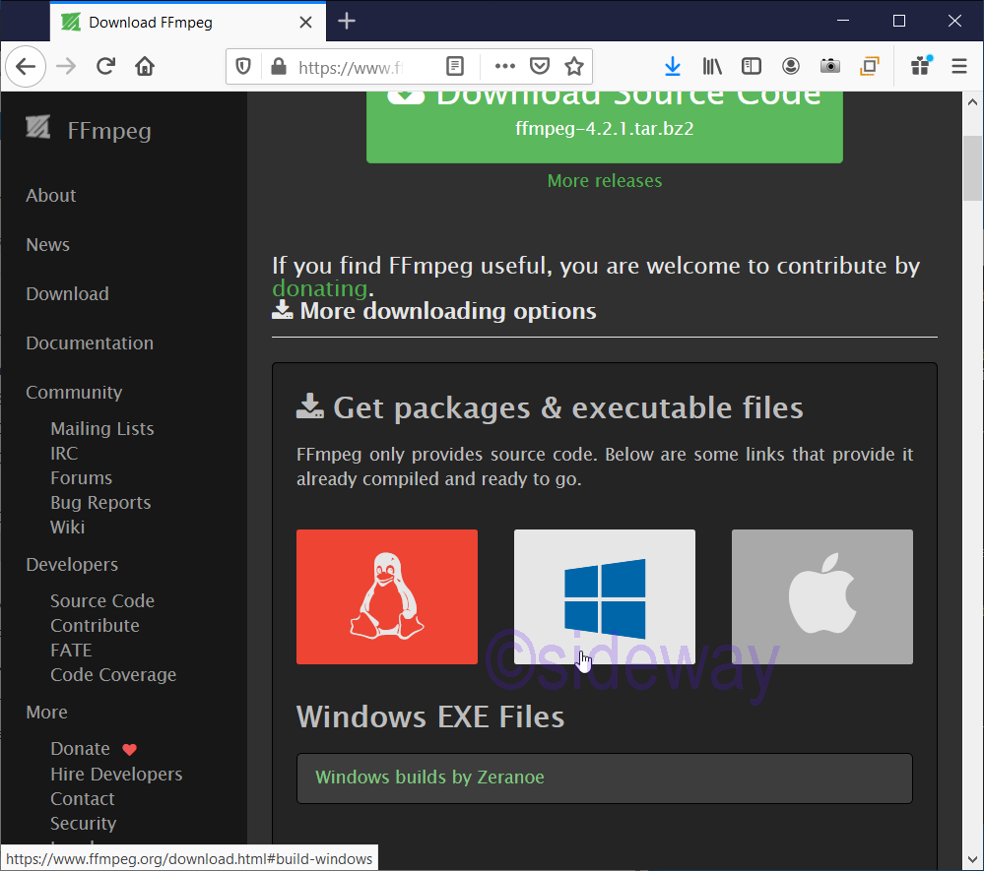The image size is (984, 871).
Task: Click the "Windows EXE Files" heading
Action: coord(430,716)
